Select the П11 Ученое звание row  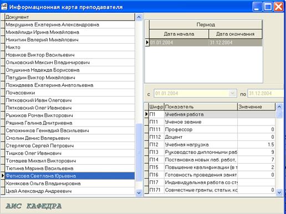pos(212,122)
